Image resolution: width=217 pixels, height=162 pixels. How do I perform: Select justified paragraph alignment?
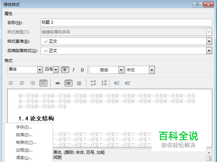point(43,83)
